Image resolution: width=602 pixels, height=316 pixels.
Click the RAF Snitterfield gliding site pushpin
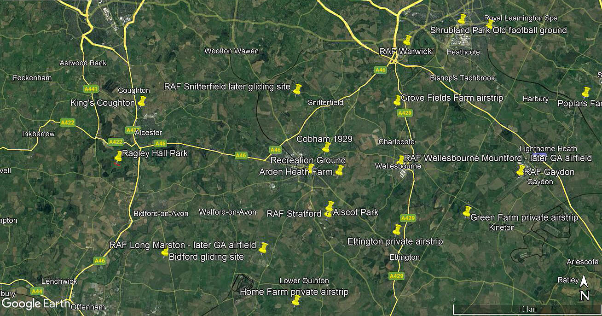click(297, 89)
